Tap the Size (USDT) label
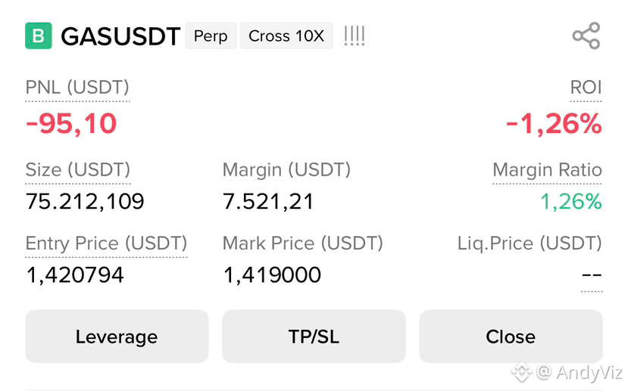Screen dimensions: 628x391 78,170
